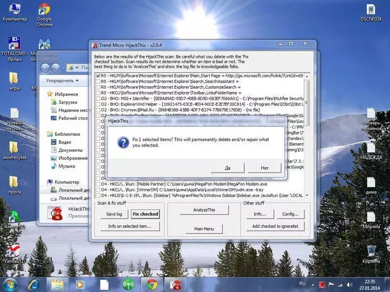Open Windows Explorer from taskbar

point(57,285)
